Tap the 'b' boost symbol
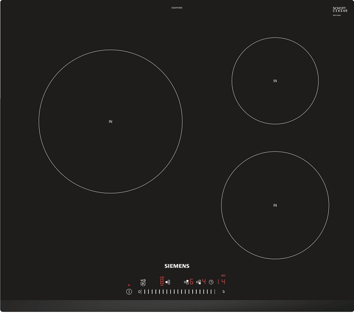354x314 pixels. [224, 292]
